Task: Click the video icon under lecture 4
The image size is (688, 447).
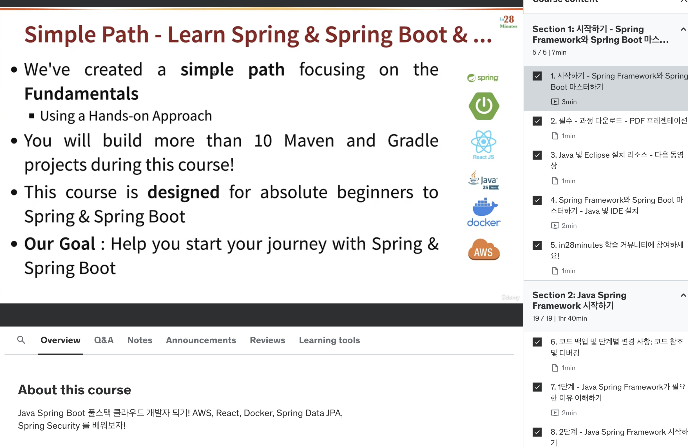Action: [555, 225]
